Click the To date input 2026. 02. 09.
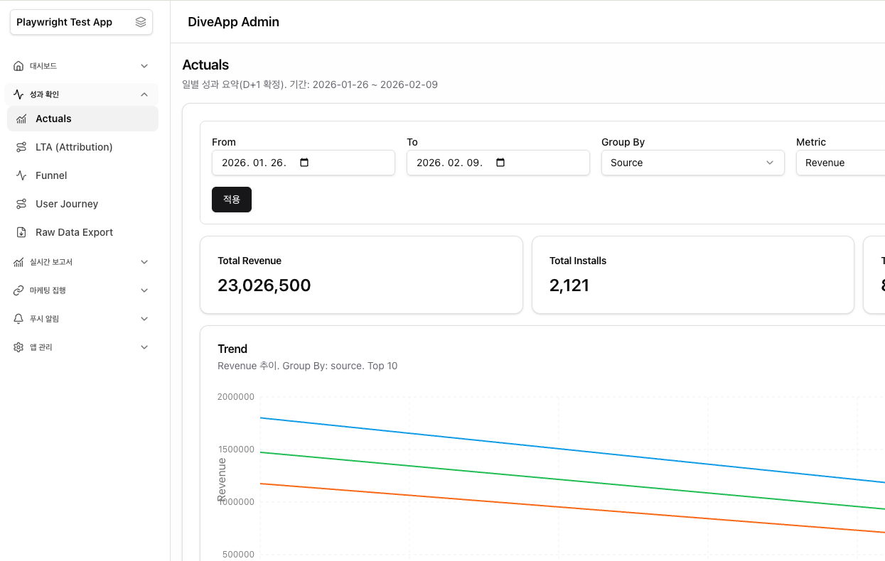The width and height of the screenshot is (885, 561). [x=498, y=163]
